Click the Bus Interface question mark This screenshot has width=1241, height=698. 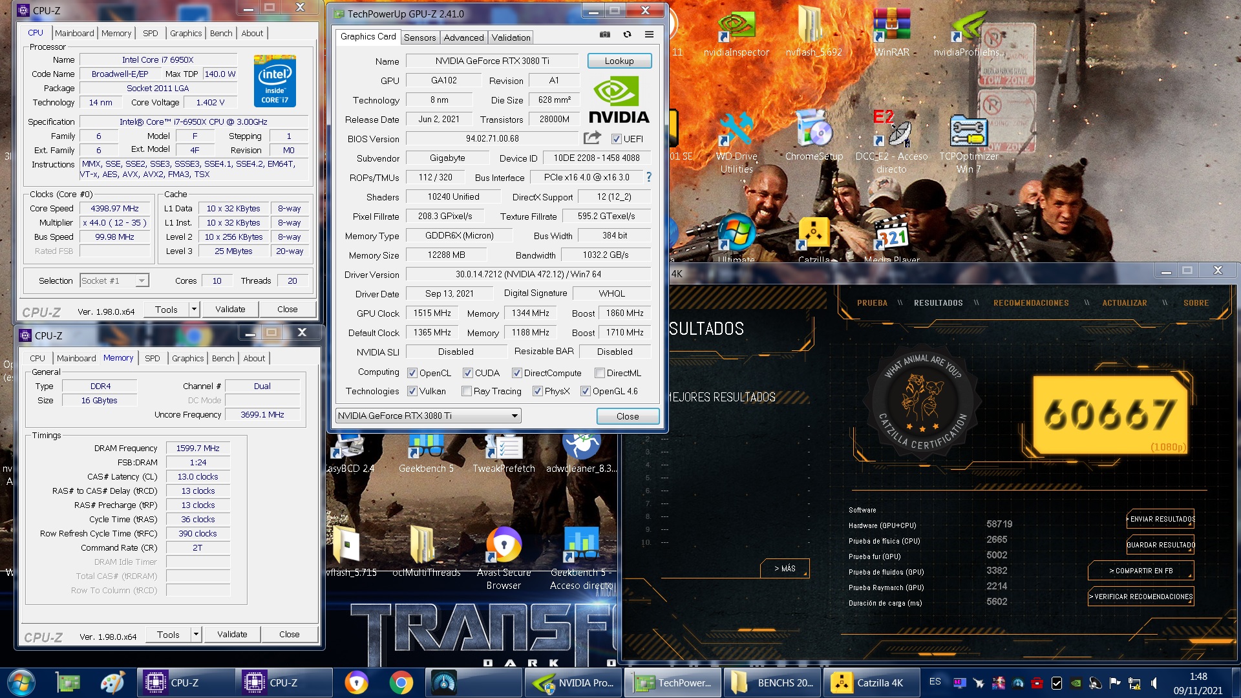(x=649, y=177)
